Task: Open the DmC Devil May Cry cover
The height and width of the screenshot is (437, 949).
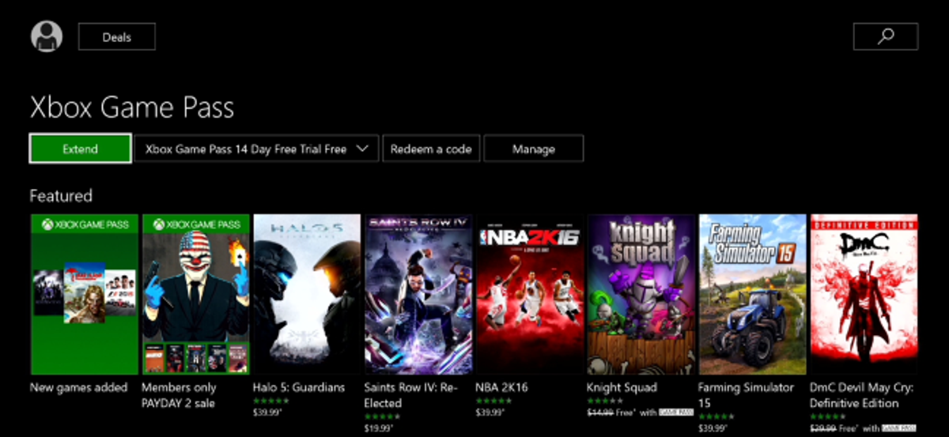Action: click(864, 294)
